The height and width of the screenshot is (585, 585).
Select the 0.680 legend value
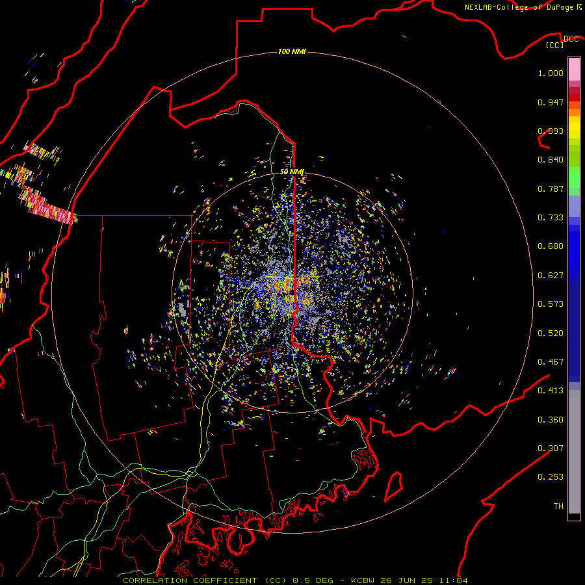(x=551, y=246)
